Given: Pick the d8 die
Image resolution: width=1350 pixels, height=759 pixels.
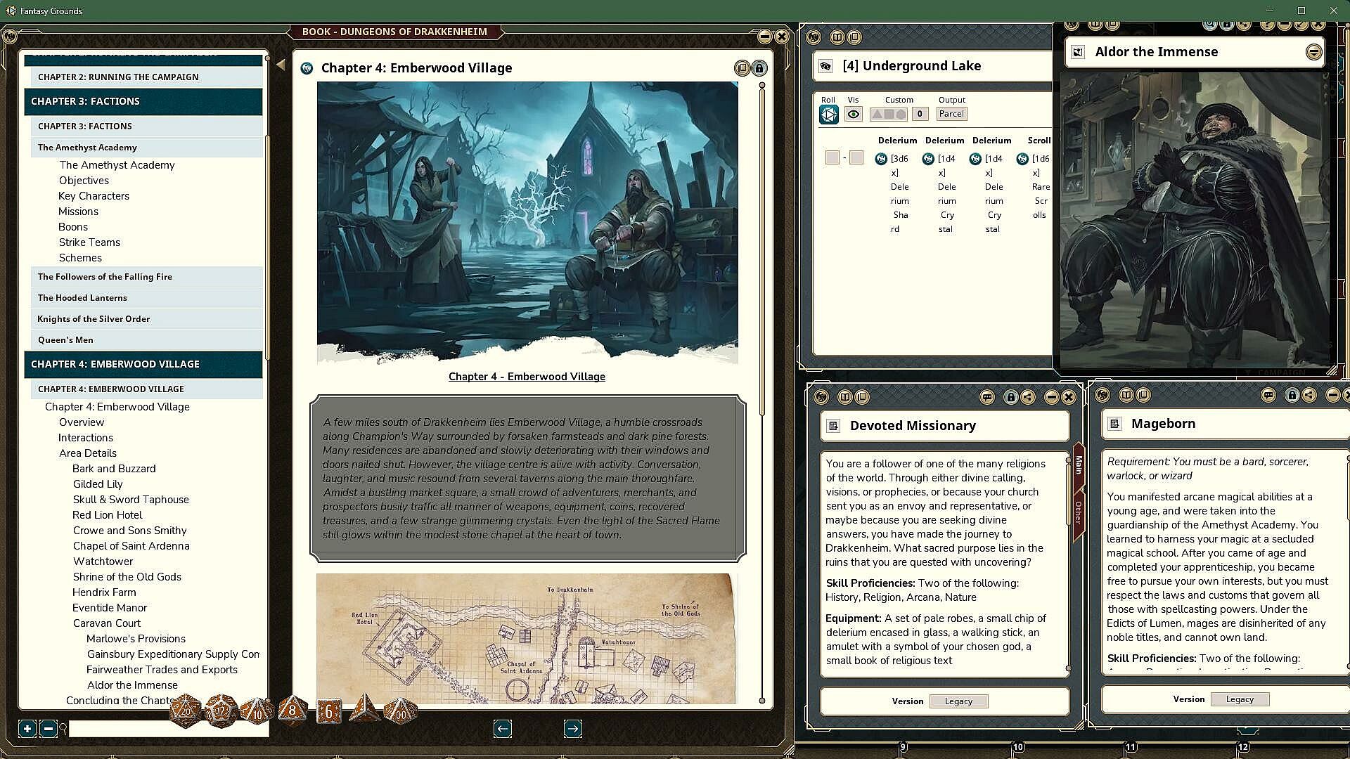Looking at the screenshot, I should 292,711.
